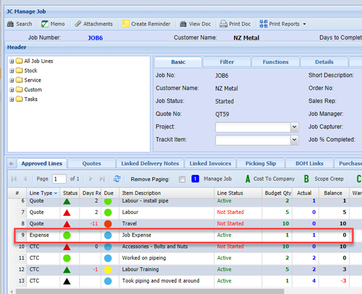The width and height of the screenshot is (362, 294).
Task: Open the Functions tab
Action: pos(276,62)
